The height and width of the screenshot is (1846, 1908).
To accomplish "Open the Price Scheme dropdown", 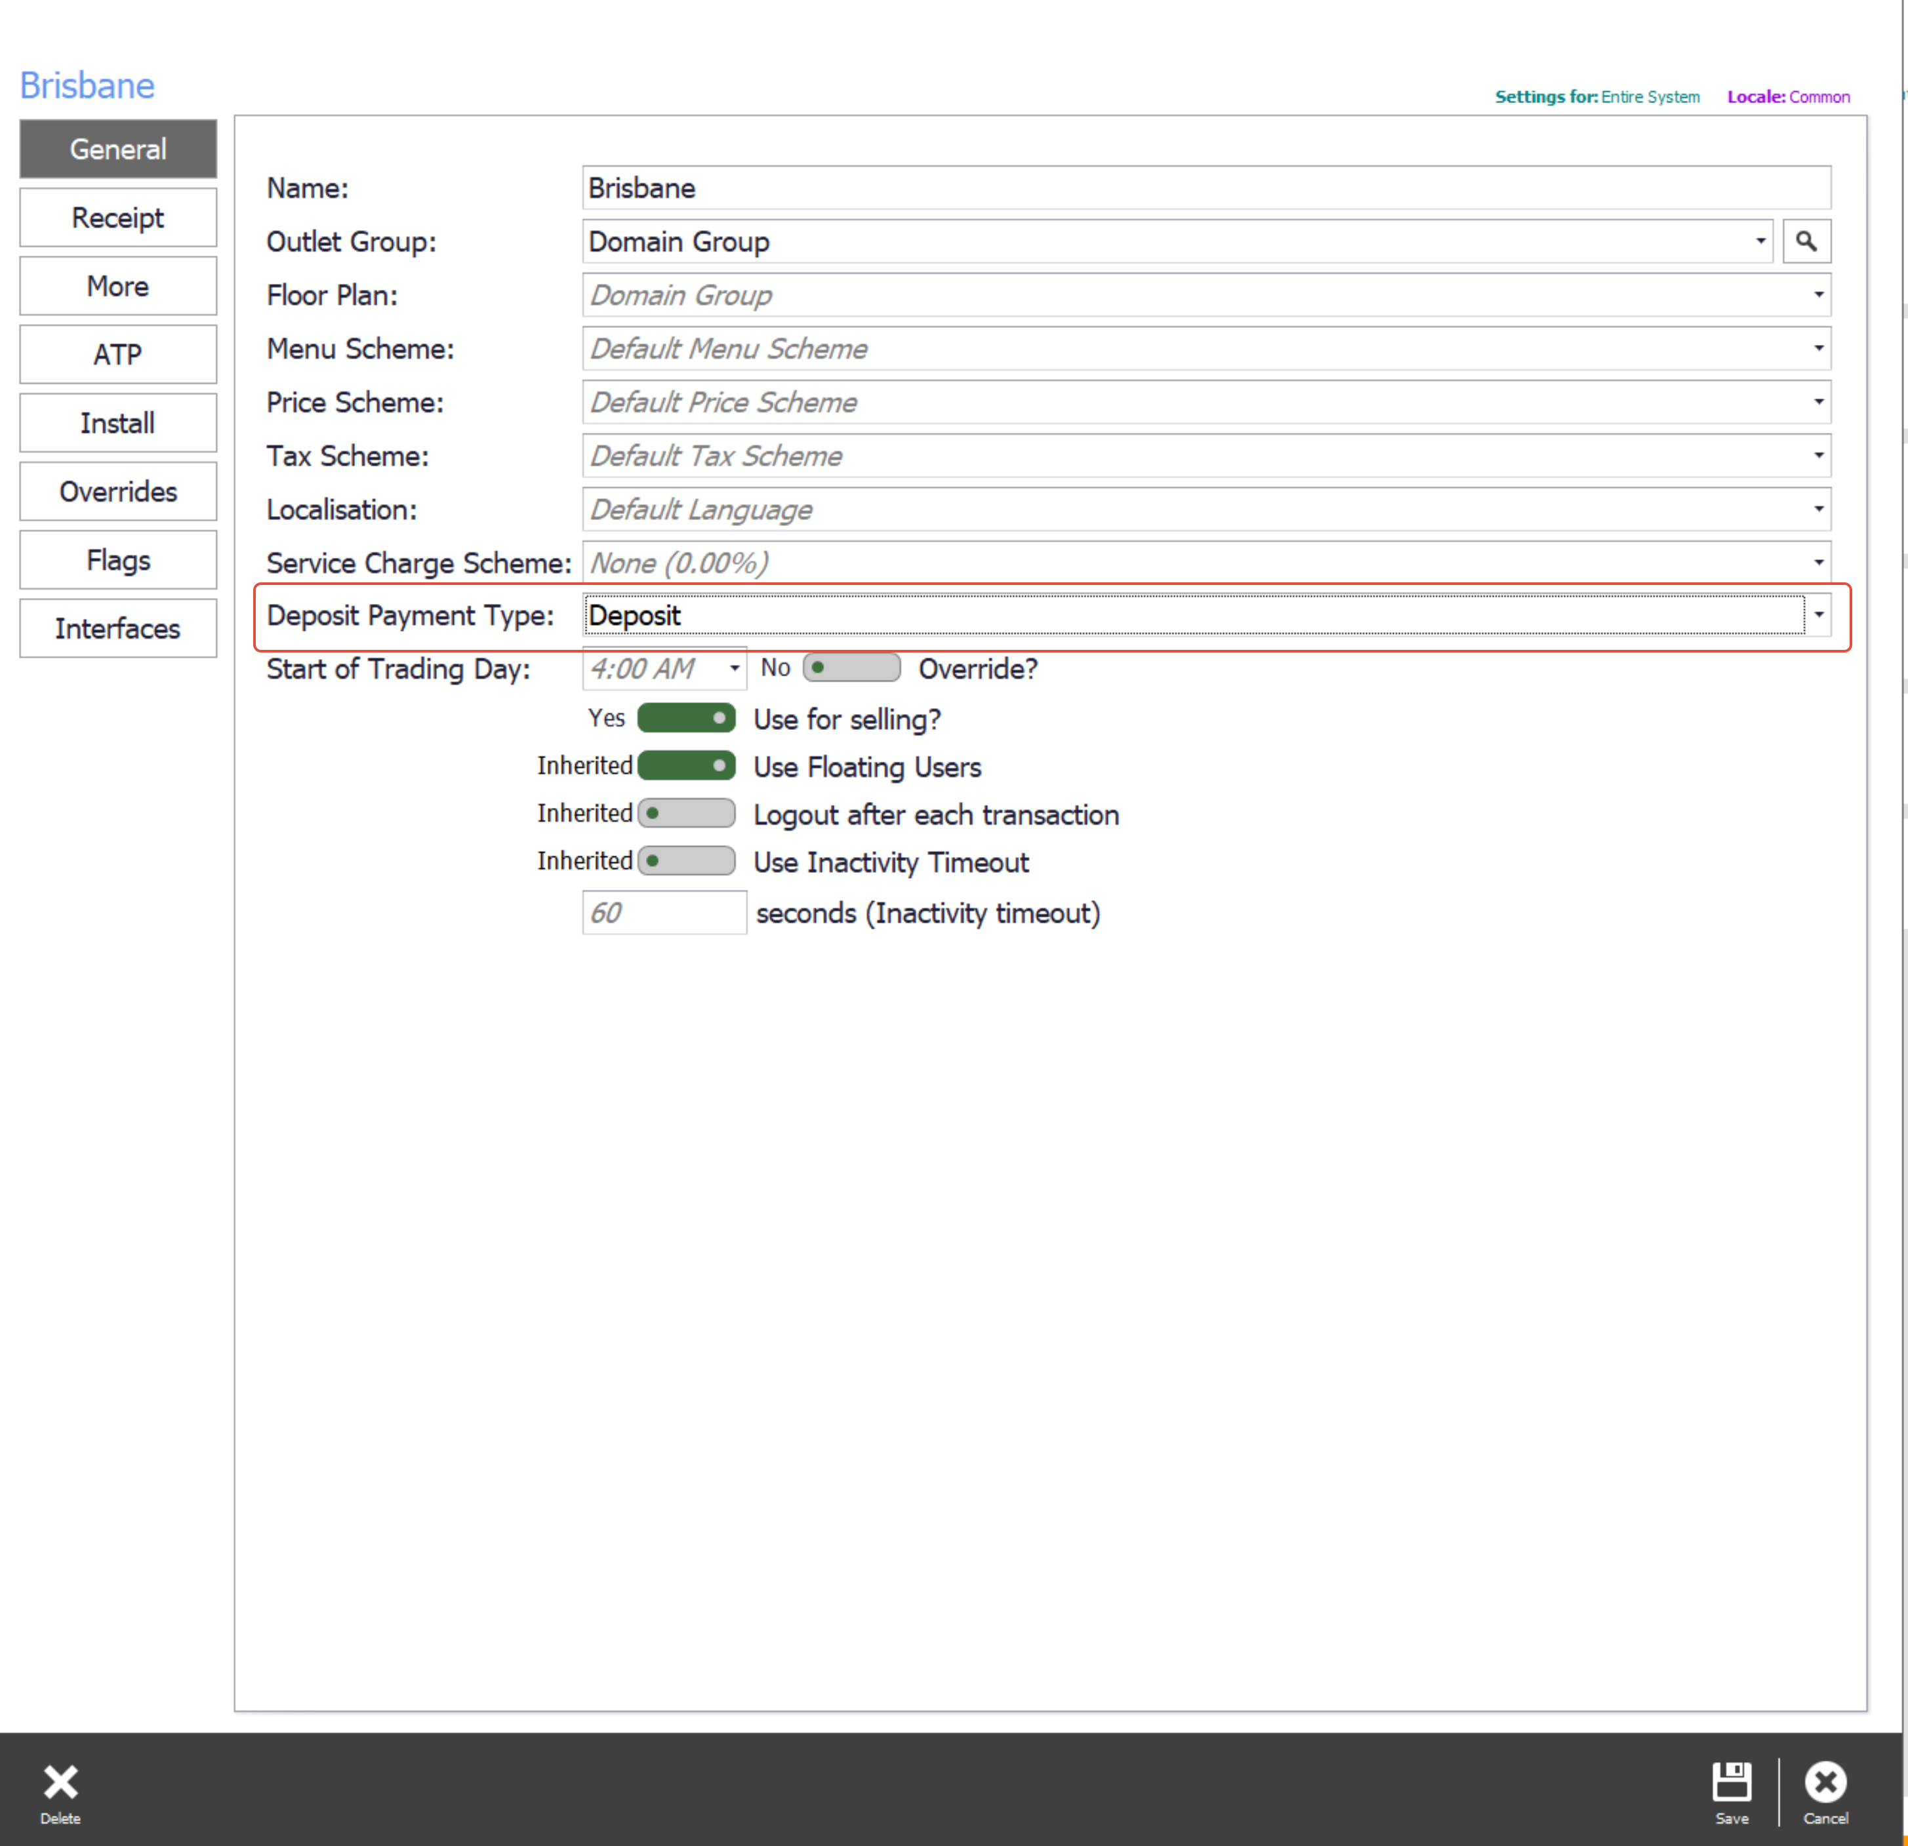I will coord(1817,402).
